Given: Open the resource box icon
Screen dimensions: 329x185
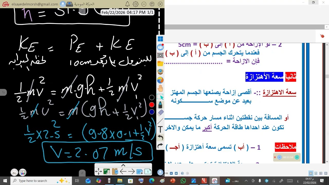Looking at the screenshot, I should 160,72.
